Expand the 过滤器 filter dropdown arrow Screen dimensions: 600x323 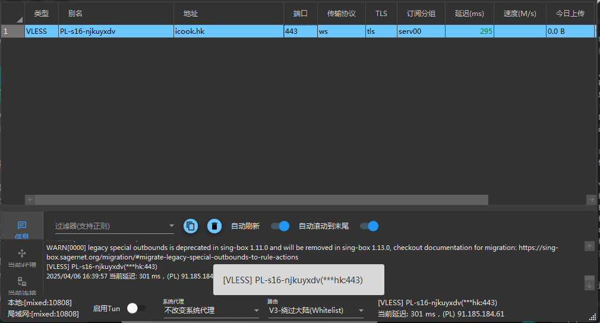pyautogui.click(x=172, y=226)
